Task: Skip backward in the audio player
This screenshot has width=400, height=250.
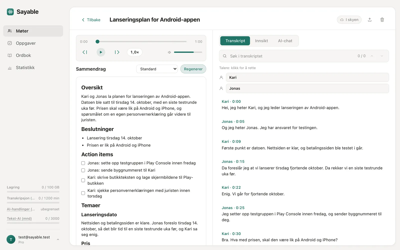Action: coord(85,52)
